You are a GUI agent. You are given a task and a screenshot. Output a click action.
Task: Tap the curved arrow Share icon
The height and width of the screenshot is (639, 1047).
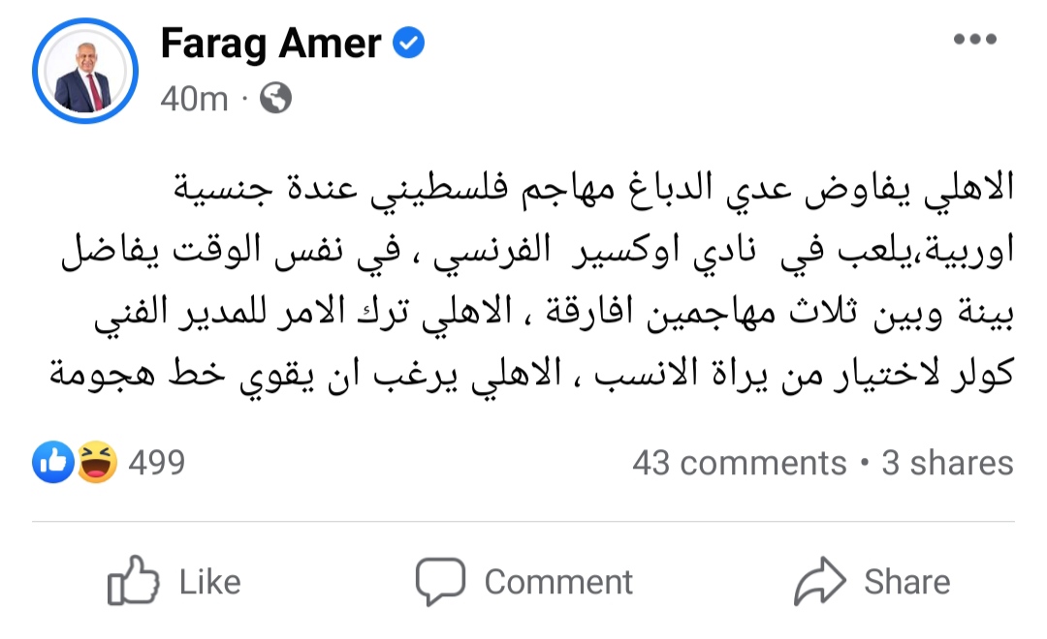pyautogui.click(x=820, y=581)
